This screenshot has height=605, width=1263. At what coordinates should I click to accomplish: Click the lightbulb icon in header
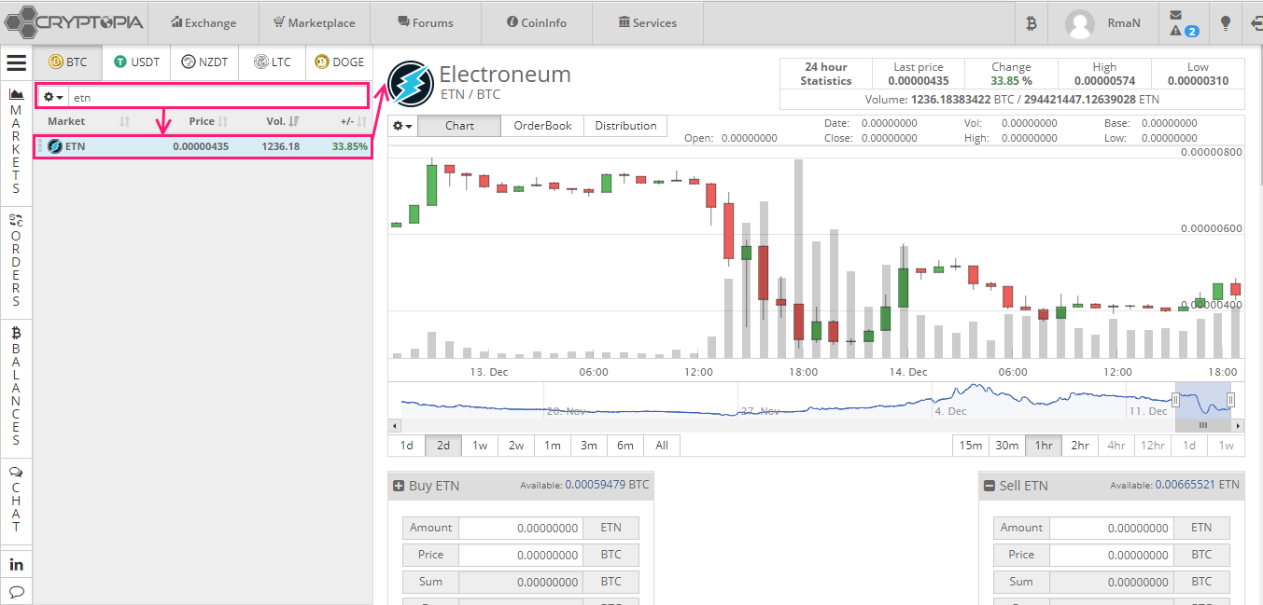(x=1227, y=23)
